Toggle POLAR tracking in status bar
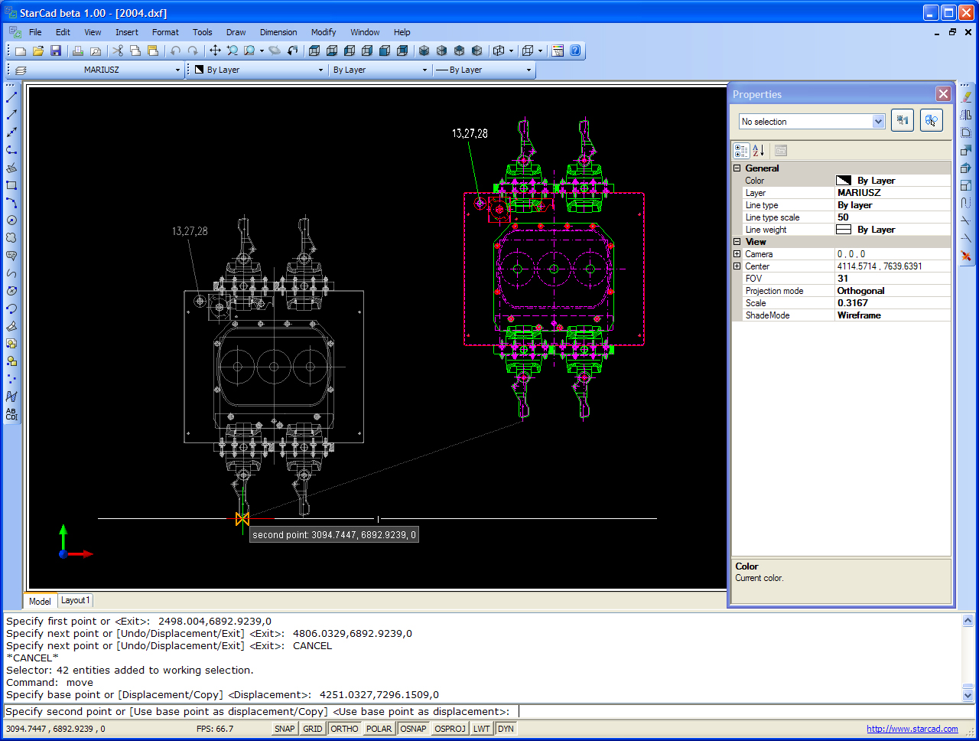Screen dimensions: 979x741 click(x=379, y=729)
